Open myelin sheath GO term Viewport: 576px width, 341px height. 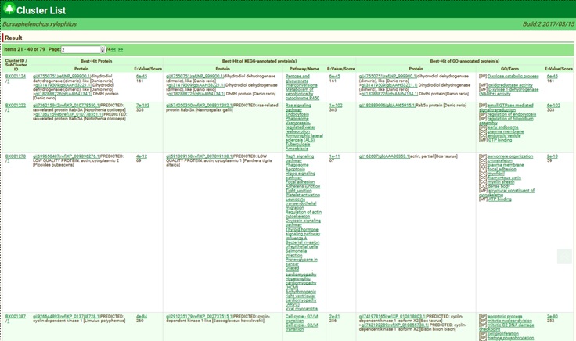500,182
